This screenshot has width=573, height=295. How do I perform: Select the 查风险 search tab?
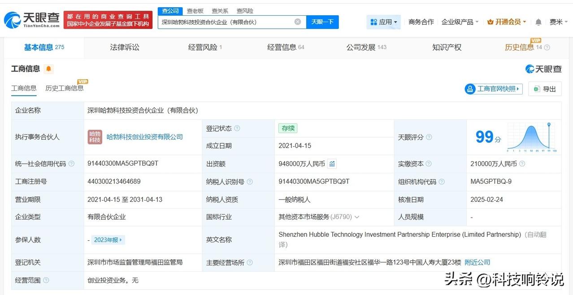(245, 11)
